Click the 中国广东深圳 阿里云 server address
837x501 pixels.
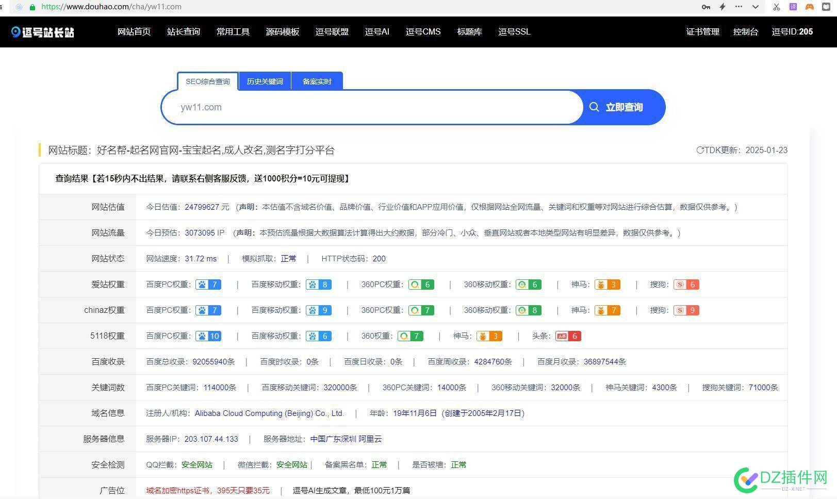pos(346,439)
